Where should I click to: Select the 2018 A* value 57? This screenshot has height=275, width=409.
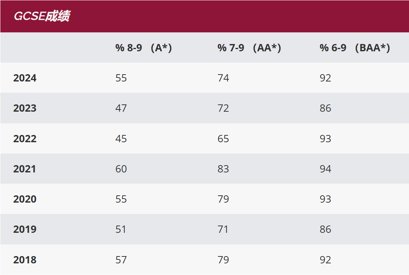click(x=121, y=260)
